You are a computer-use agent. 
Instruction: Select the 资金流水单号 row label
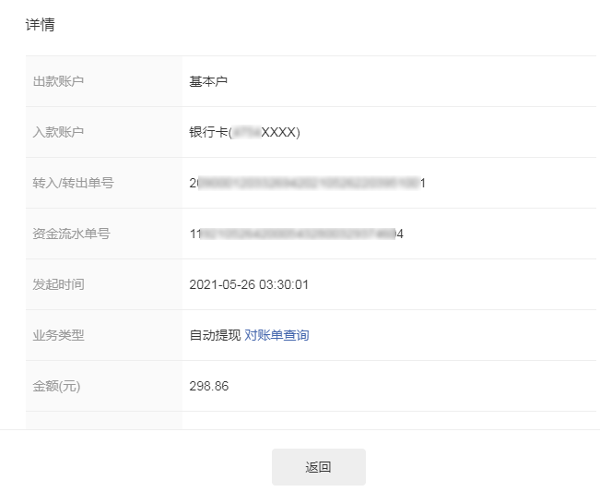tap(71, 234)
